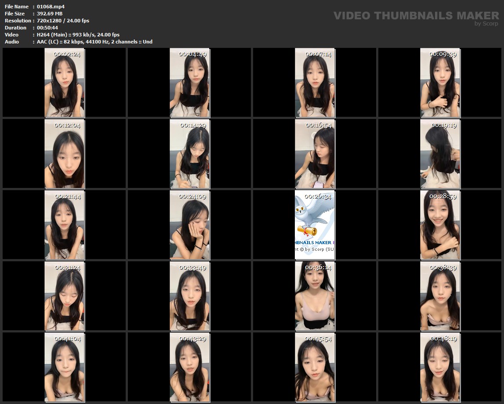
Task: Open the 00:16:54 frame
Action: coord(315,154)
